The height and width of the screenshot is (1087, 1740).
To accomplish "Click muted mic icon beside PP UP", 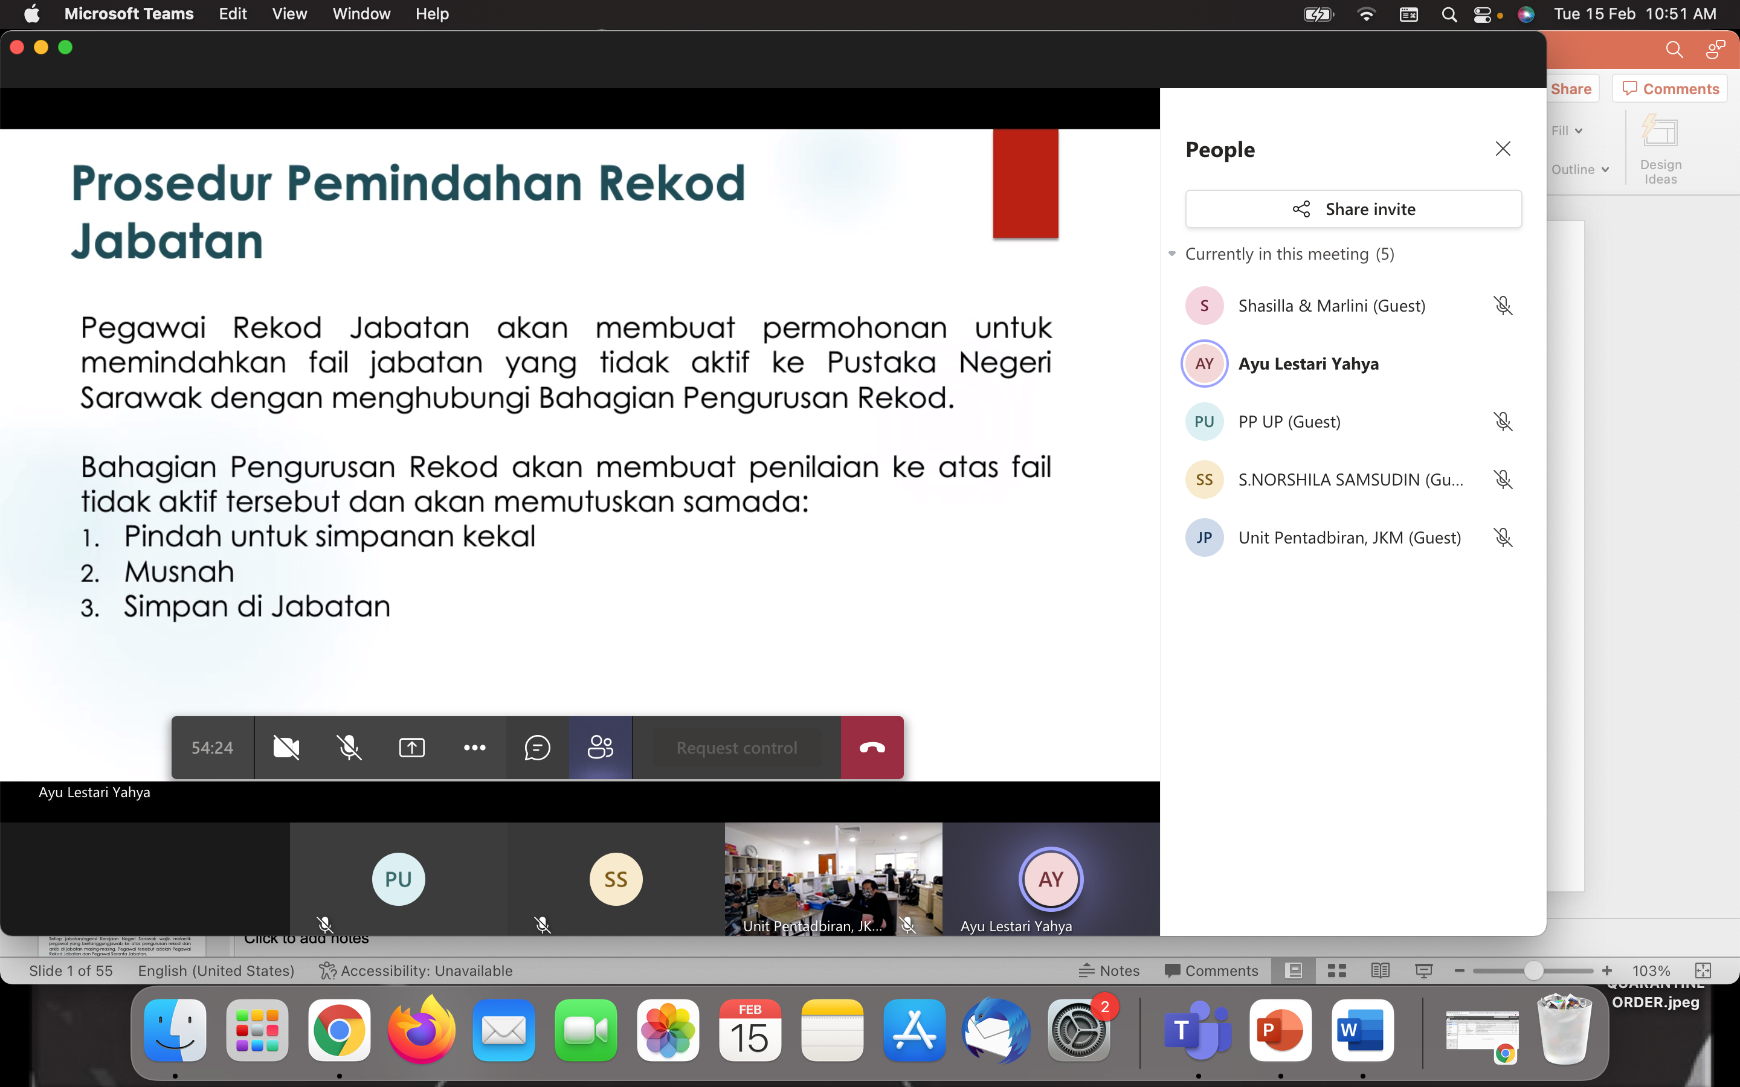I will click(x=1503, y=422).
